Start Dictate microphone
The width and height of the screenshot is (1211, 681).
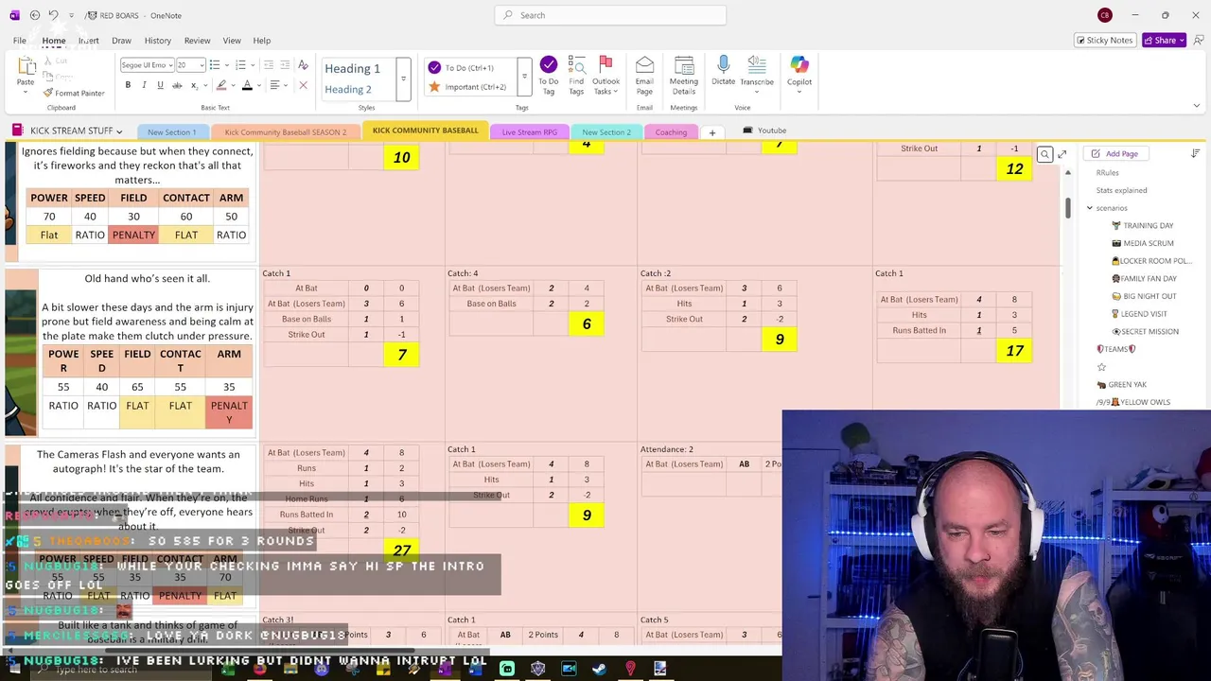pos(723,71)
